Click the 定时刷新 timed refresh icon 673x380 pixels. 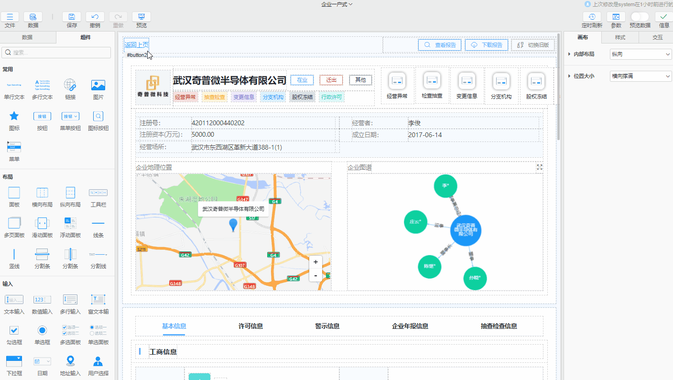click(592, 17)
